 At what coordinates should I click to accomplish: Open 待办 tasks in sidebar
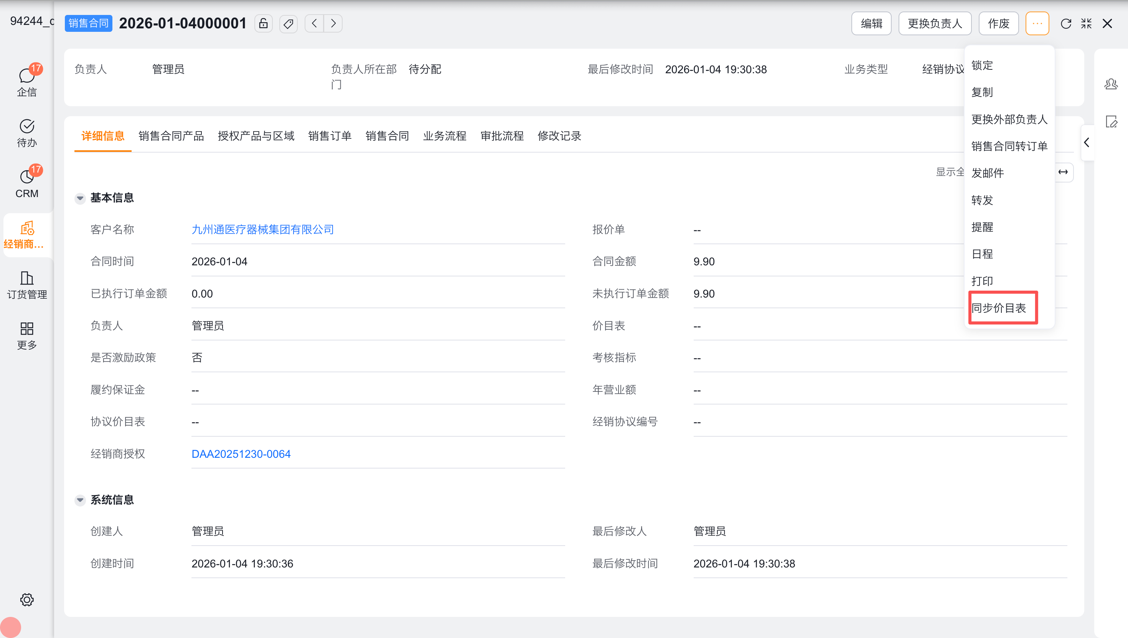27,133
